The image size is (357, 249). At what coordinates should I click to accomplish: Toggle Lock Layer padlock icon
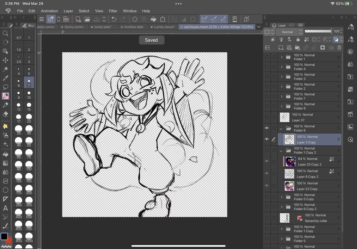click(x=298, y=39)
